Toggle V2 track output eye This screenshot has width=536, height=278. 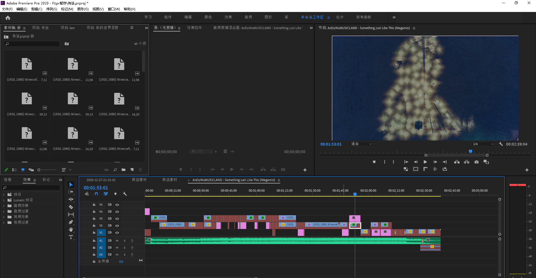(x=117, y=226)
